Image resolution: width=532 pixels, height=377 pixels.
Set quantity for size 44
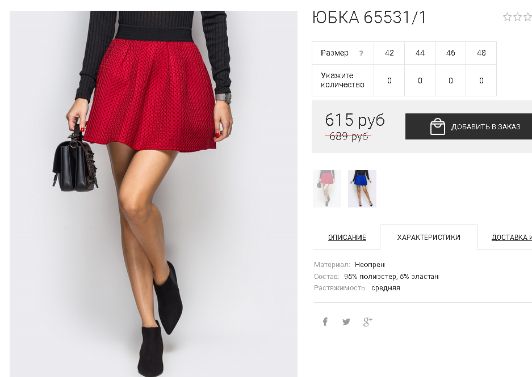420,81
